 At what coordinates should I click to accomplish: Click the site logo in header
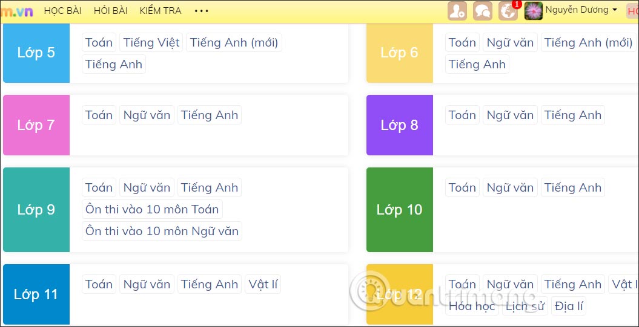(x=16, y=11)
